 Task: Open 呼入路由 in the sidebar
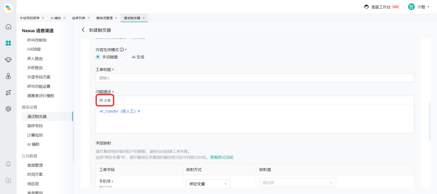click(x=35, y=59)
